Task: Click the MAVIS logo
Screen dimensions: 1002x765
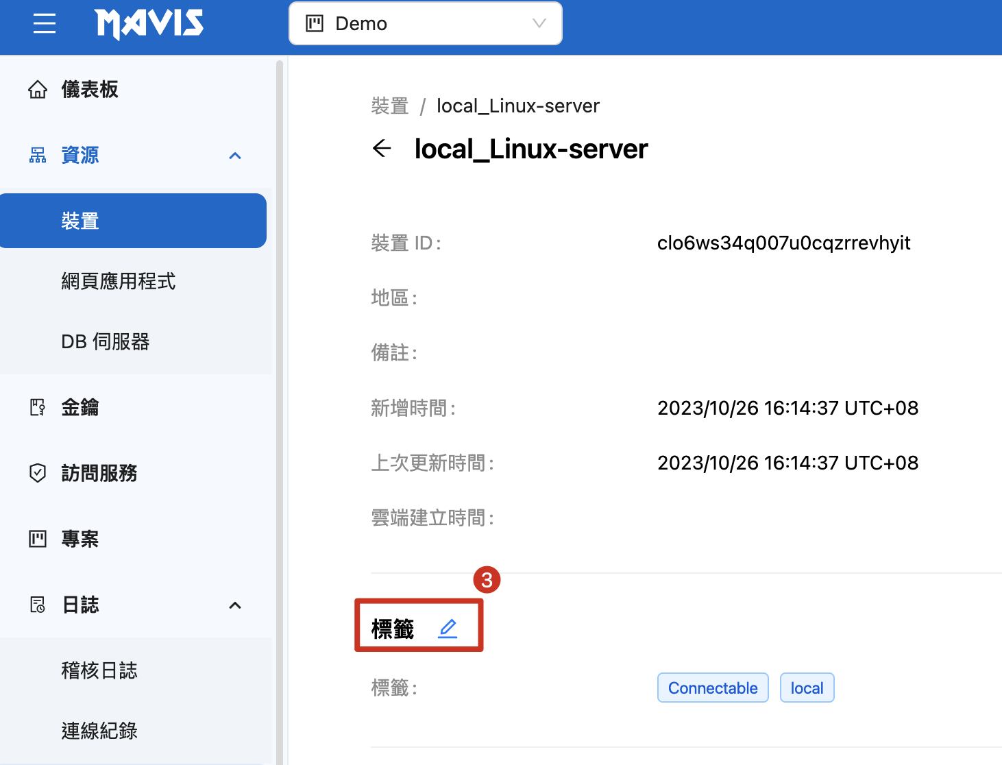Action: pos(149,24)
